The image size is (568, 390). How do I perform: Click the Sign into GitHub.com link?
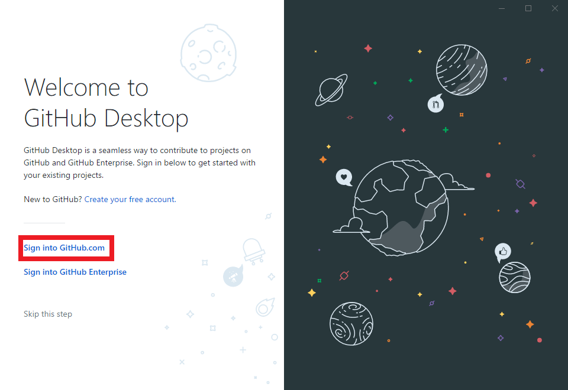(64, 248)
